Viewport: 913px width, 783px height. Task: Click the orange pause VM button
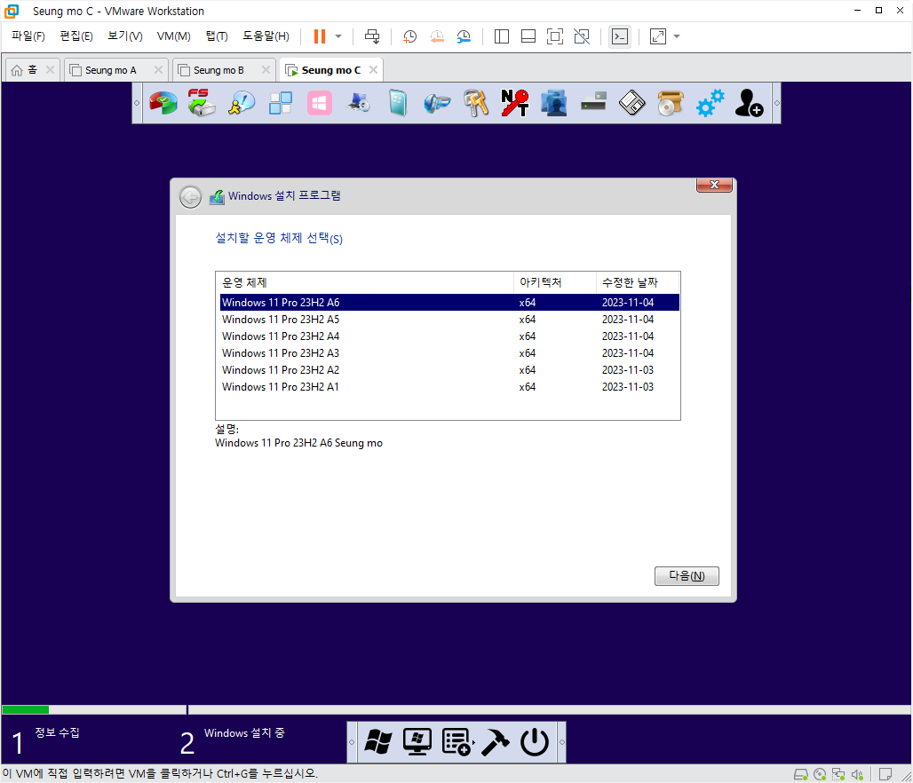(x=319, y=36)
